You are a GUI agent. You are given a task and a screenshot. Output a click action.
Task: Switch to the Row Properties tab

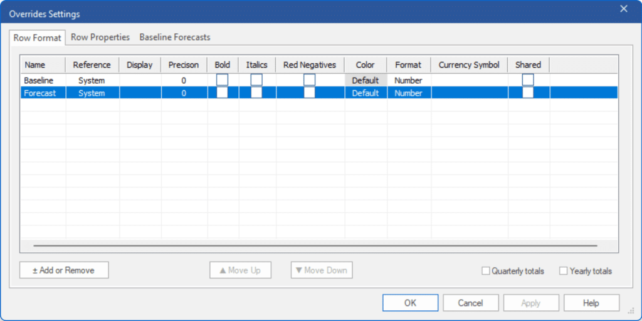pos(100,38)
